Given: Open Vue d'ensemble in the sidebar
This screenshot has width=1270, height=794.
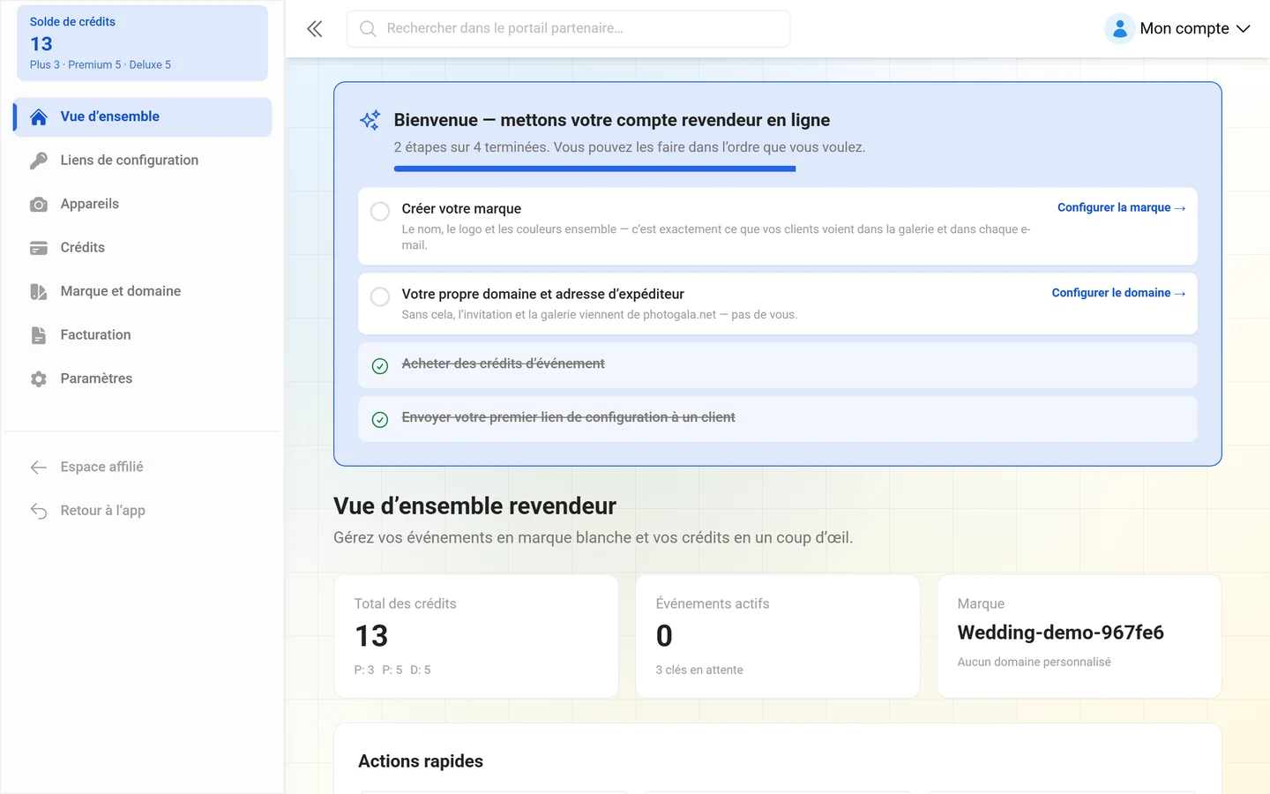Looking at the screenshot, I should [143, 116].
